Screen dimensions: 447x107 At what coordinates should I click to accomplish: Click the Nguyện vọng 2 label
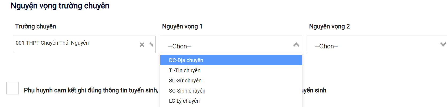click(329, 26)
